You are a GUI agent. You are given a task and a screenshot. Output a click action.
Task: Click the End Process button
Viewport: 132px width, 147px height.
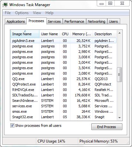tap(107, 127)
